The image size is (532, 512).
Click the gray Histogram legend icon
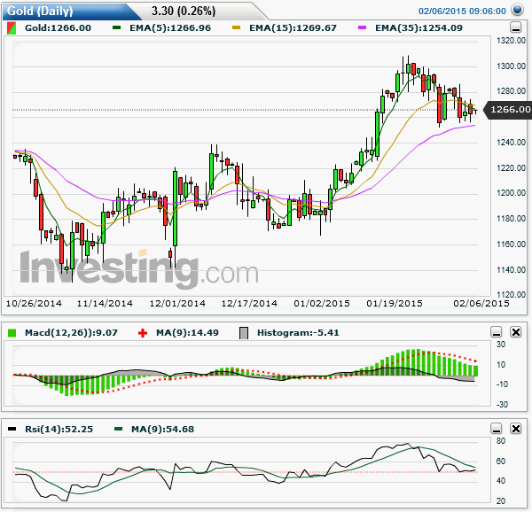(x=244, y=333)
